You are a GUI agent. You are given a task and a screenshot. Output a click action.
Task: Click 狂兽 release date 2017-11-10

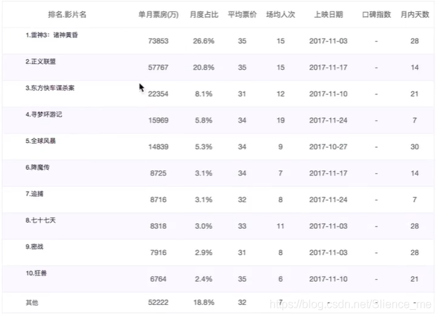(328, 279)
